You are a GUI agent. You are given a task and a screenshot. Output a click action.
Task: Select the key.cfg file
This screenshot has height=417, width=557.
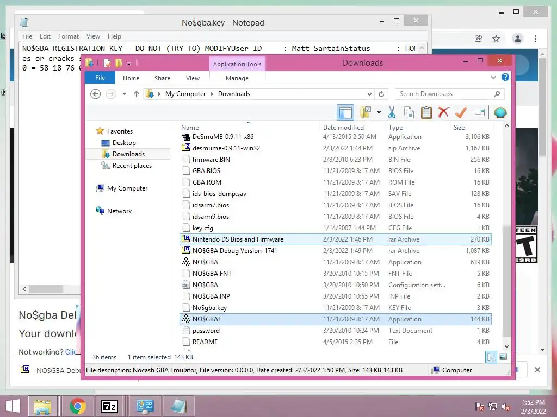point(335,228)
